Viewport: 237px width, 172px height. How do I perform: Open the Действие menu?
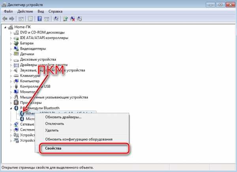click(25, 11)
